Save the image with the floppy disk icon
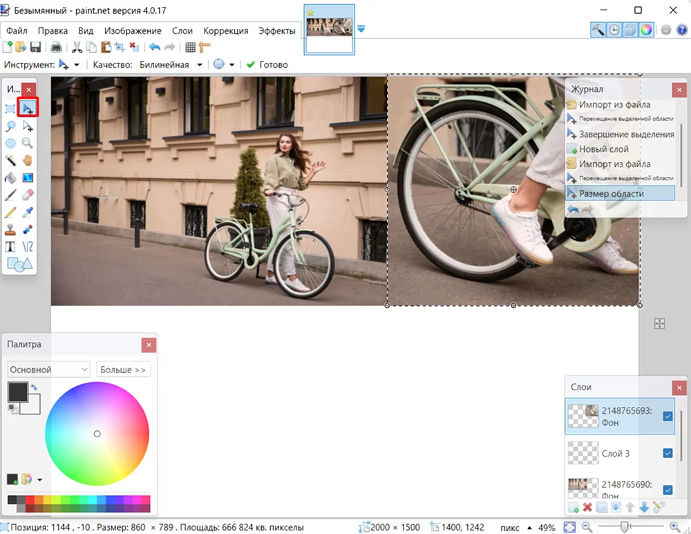The image size is (691, 534). 35,47
